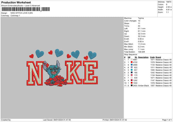
Task: Click the NIKE Stitch embroidery design preview
Action: tap(62, 68)
